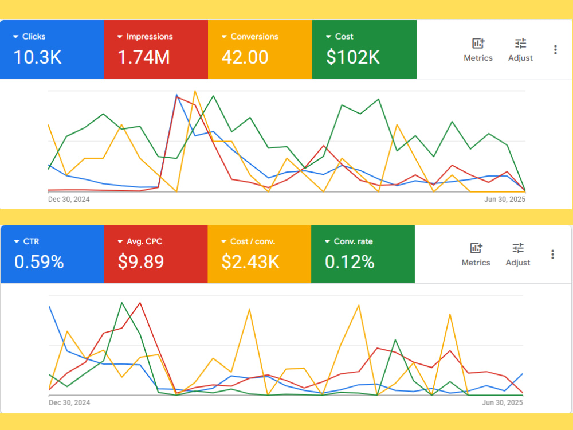Open the Cost metric dropdown arrow
This screenshot has height=430, width=573.
click(x=328, y=37)
